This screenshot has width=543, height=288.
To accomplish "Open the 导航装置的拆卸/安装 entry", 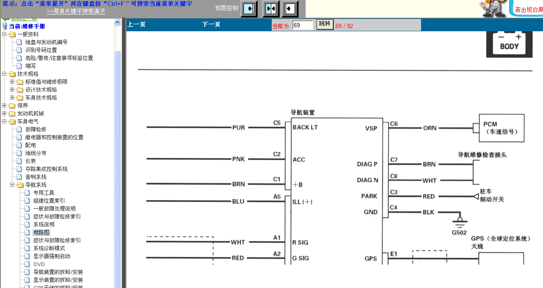I will pyautogui.click(x=58, y=272).
